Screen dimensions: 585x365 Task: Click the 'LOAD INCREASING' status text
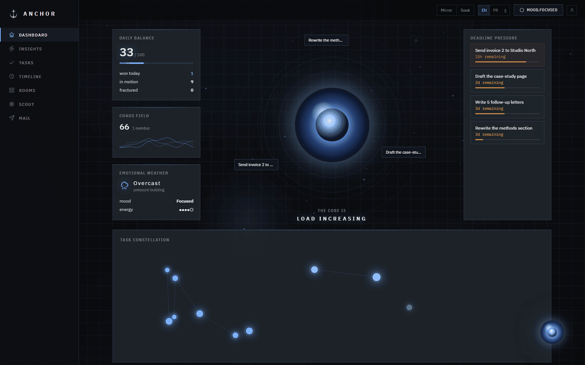coord(332,219)
